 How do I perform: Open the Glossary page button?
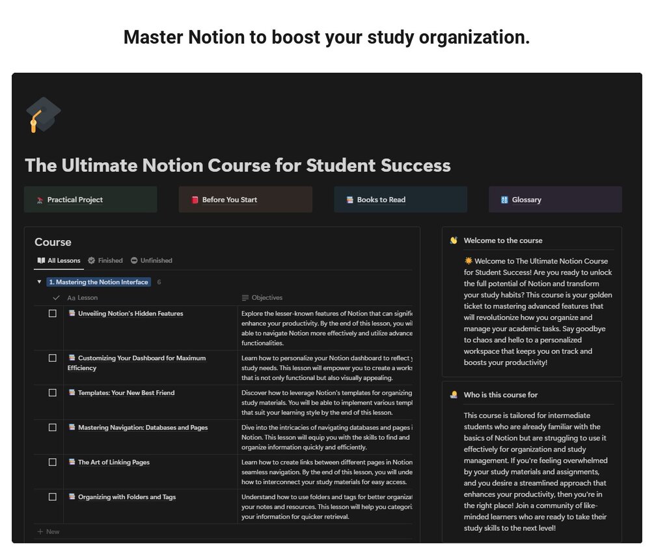(x=555, y=200)
